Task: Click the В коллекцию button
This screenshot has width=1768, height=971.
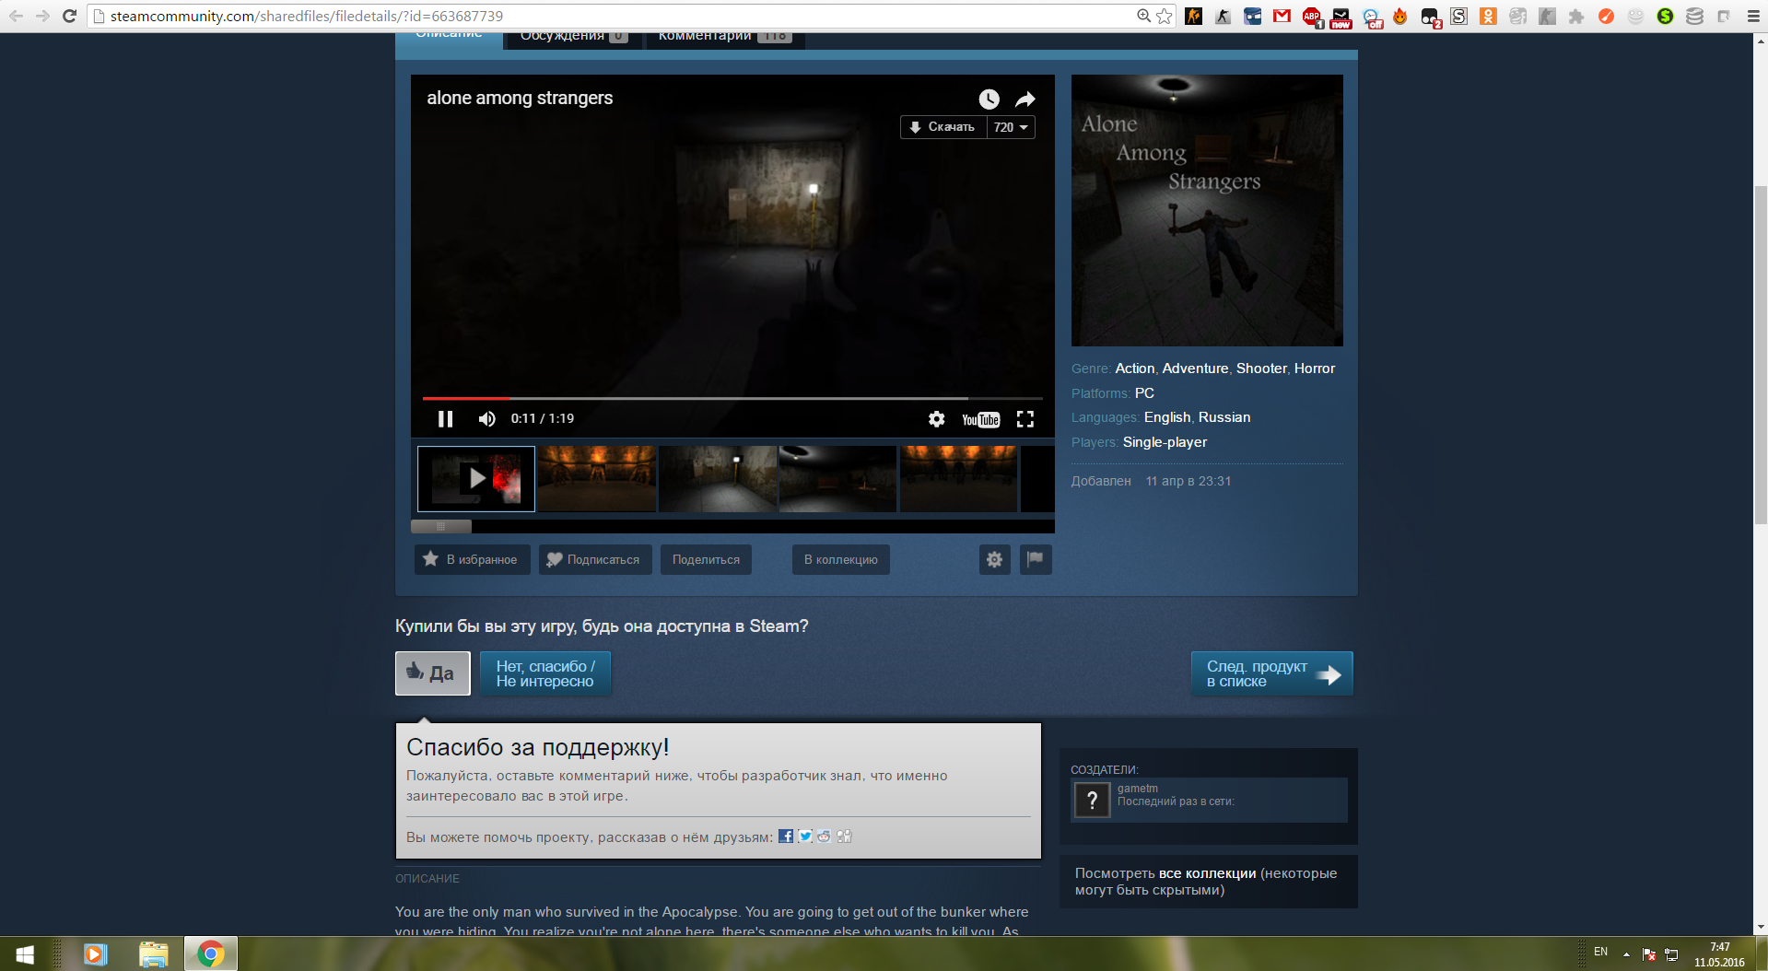Action: pyautogui.click(x=841, y=559)
